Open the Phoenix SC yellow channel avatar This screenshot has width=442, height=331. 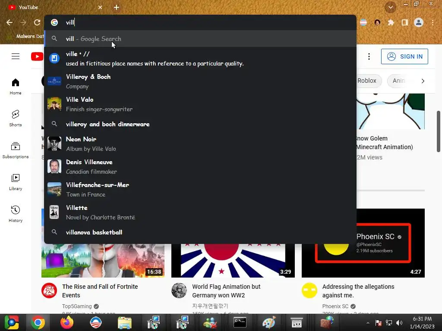pyautogui.click(x=309, y=290)
